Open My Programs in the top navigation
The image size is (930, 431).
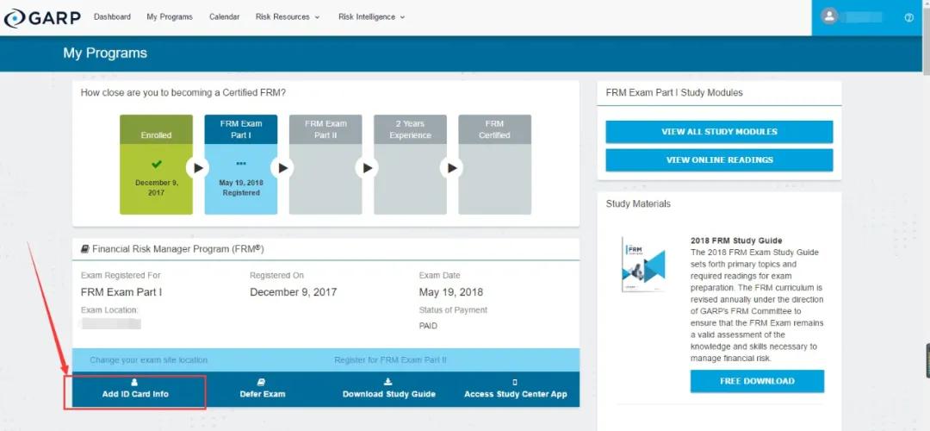click(170, 17)
